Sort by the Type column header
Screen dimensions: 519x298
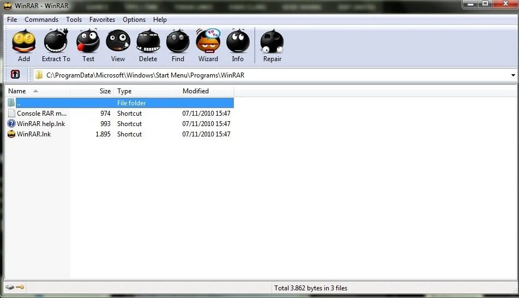click(x=146, y=91)
